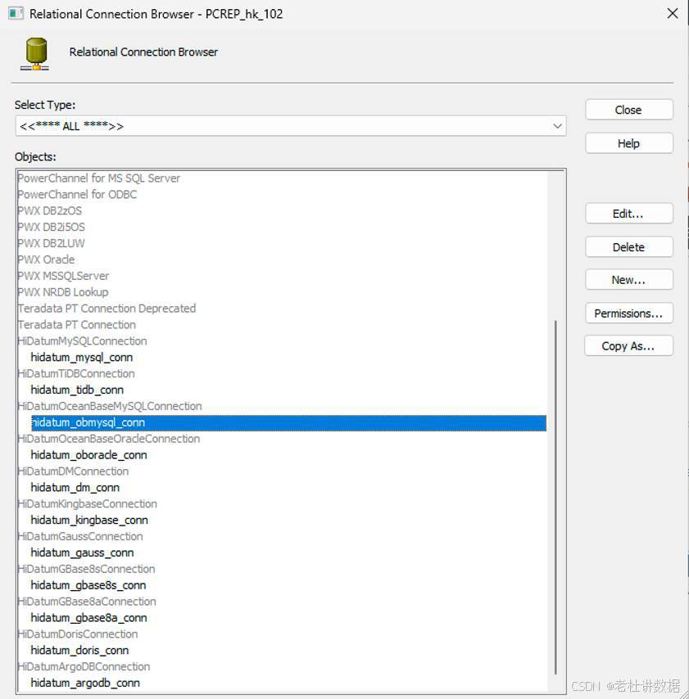The height and width of the screenshot is (699, 689).
Task: Click the Relational Connection Browser database icon
Action: click(34, 54)
